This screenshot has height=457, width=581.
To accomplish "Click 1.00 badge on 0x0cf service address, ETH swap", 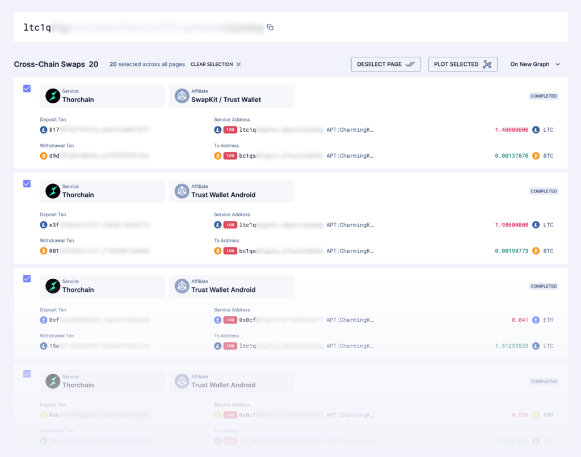I will (230, 320).
